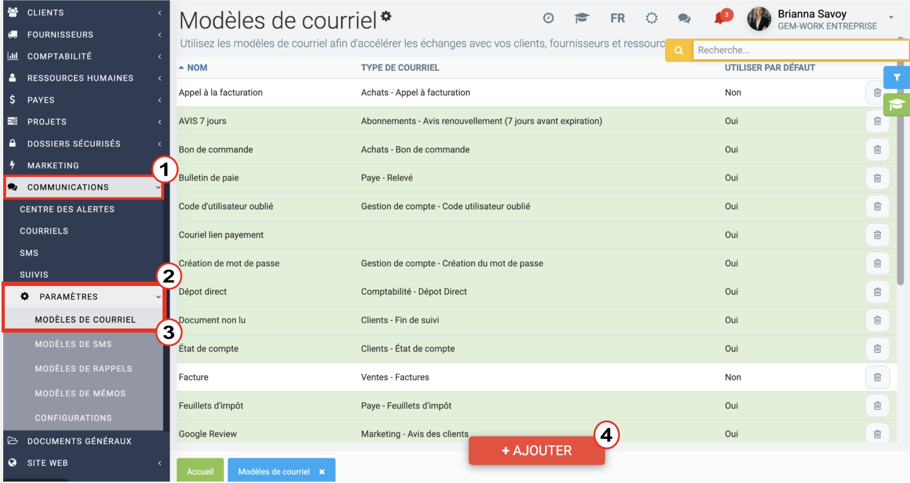Open Modèles de SMS in sidebar
Viewport: 910px width, 483px height.
click(73, 344)
